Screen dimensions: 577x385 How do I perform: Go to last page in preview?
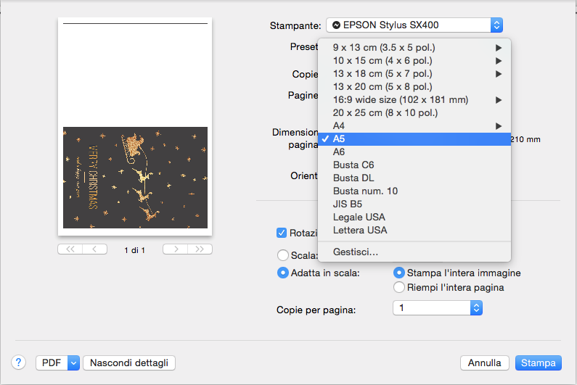(x=200, y=249)
